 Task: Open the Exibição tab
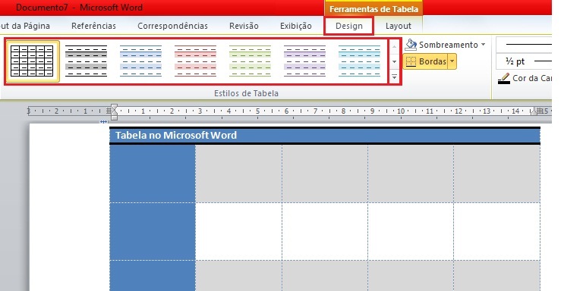pos(296,26)
